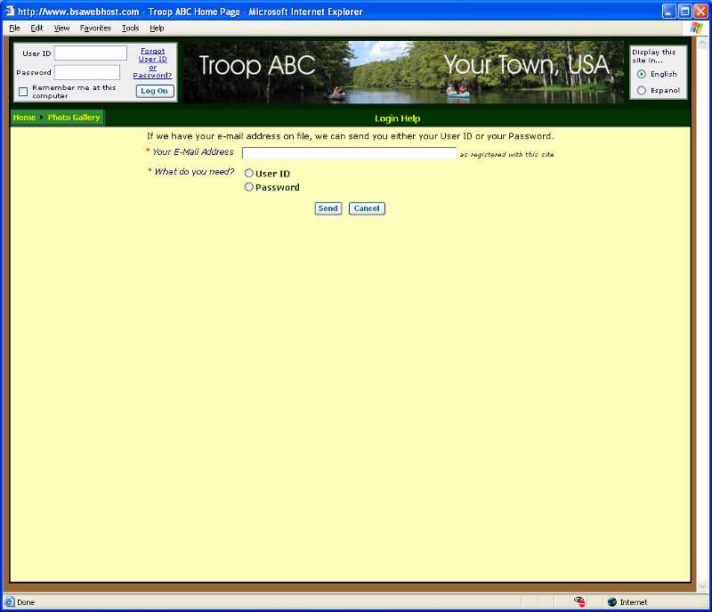Open the Edit menu

pos(36,29)
